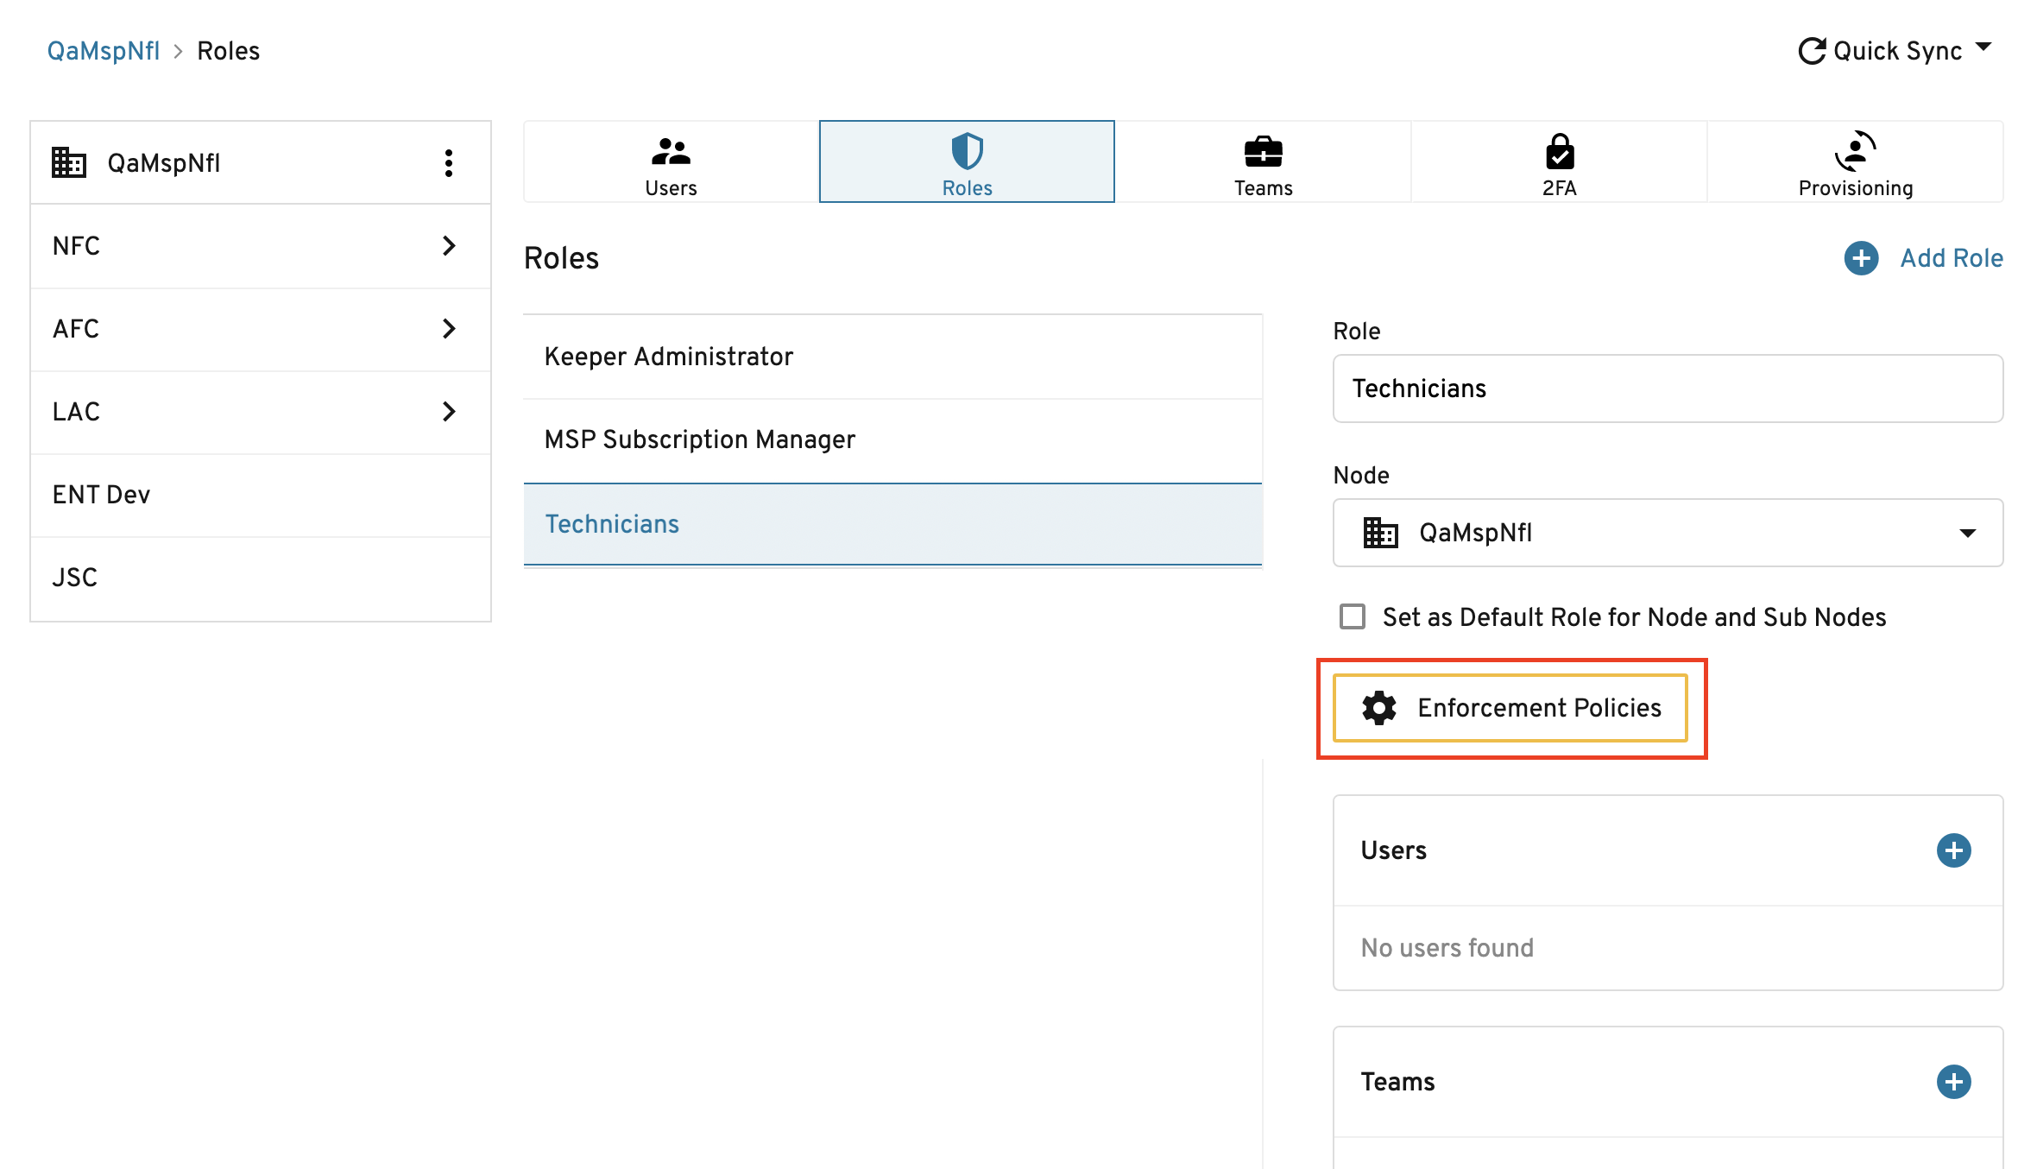Click the Teams briefcase icon
The width and height of the screenshot is (2037, 1169).
[1263, 152]
